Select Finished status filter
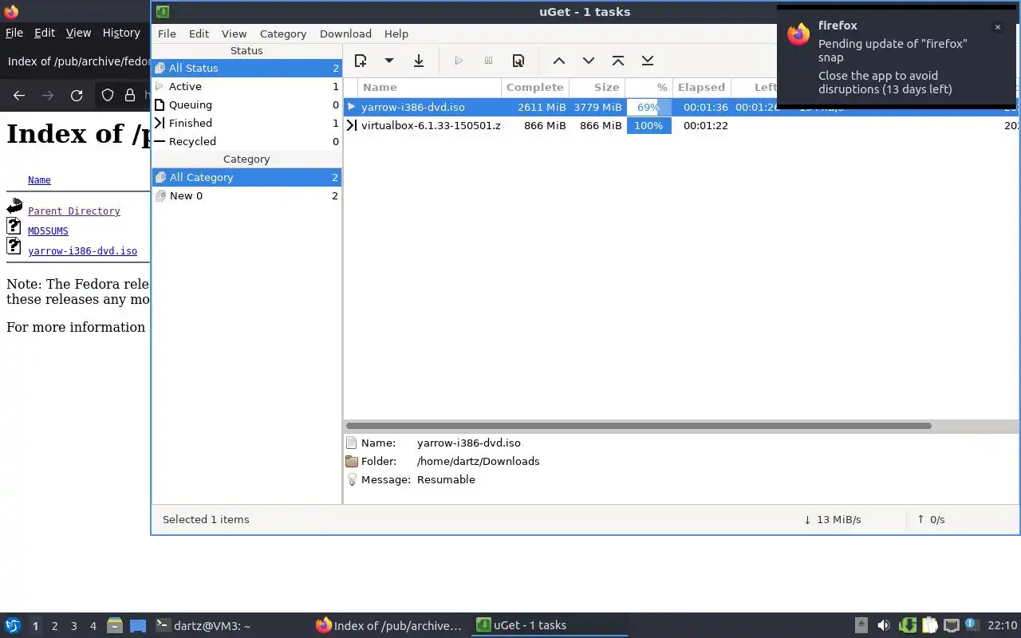 (x=246, y=123)
